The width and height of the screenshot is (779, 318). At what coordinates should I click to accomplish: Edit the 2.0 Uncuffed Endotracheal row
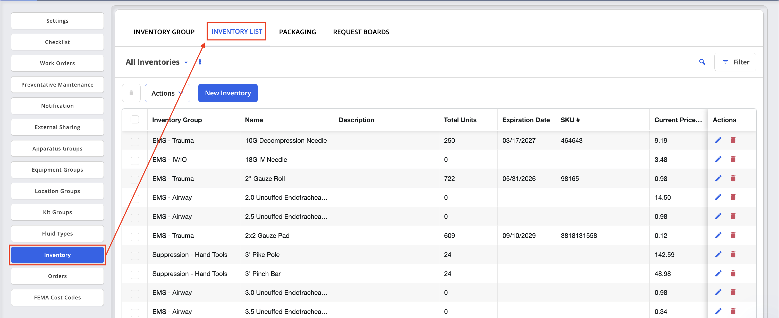tap(718, 197)
